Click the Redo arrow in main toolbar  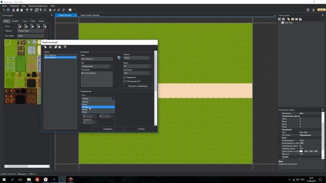[x=31, y=10]
